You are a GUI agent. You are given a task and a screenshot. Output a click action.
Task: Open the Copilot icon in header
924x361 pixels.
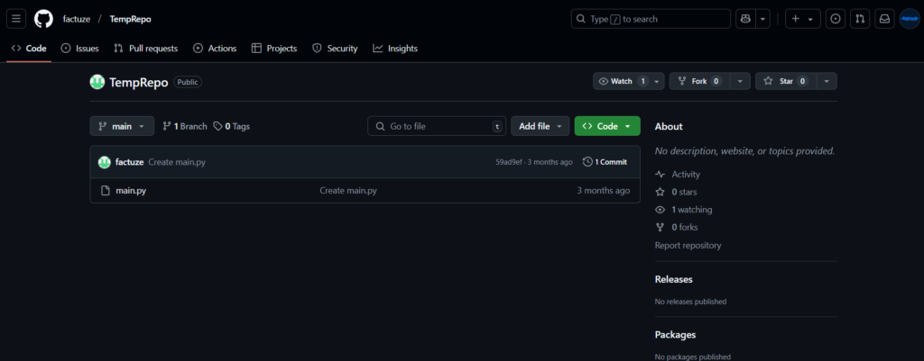[x=745, y=19]
